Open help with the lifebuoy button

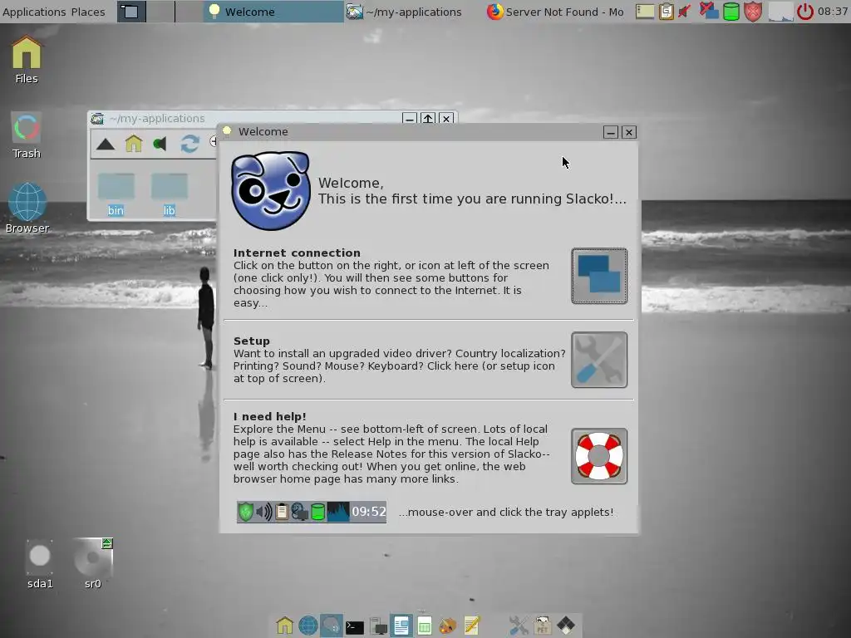599,456
